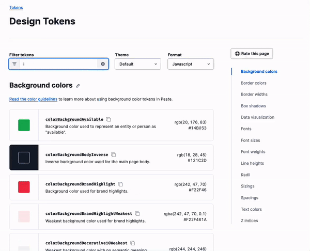Click the green colorBackgroundAvailable swatch
The image size is (310, 251).
click(24, 125)
